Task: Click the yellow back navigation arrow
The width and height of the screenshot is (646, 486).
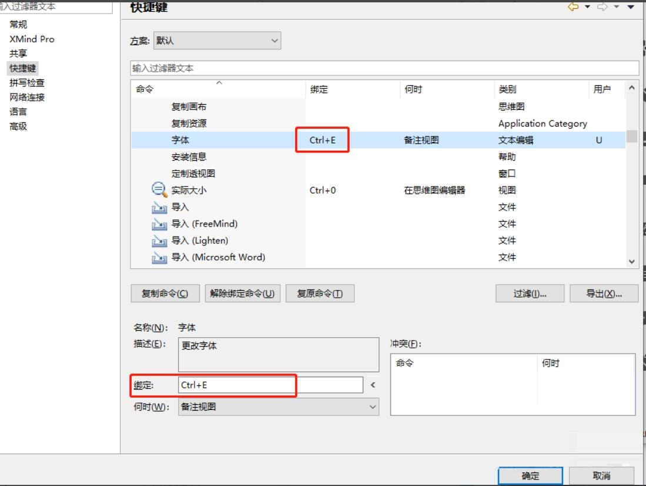Action: click(574, 6)
